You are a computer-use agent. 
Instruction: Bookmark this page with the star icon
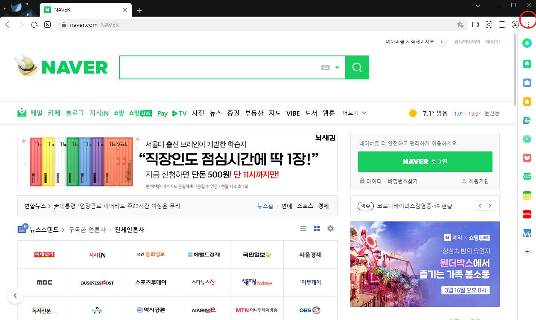tap(460, 25)
